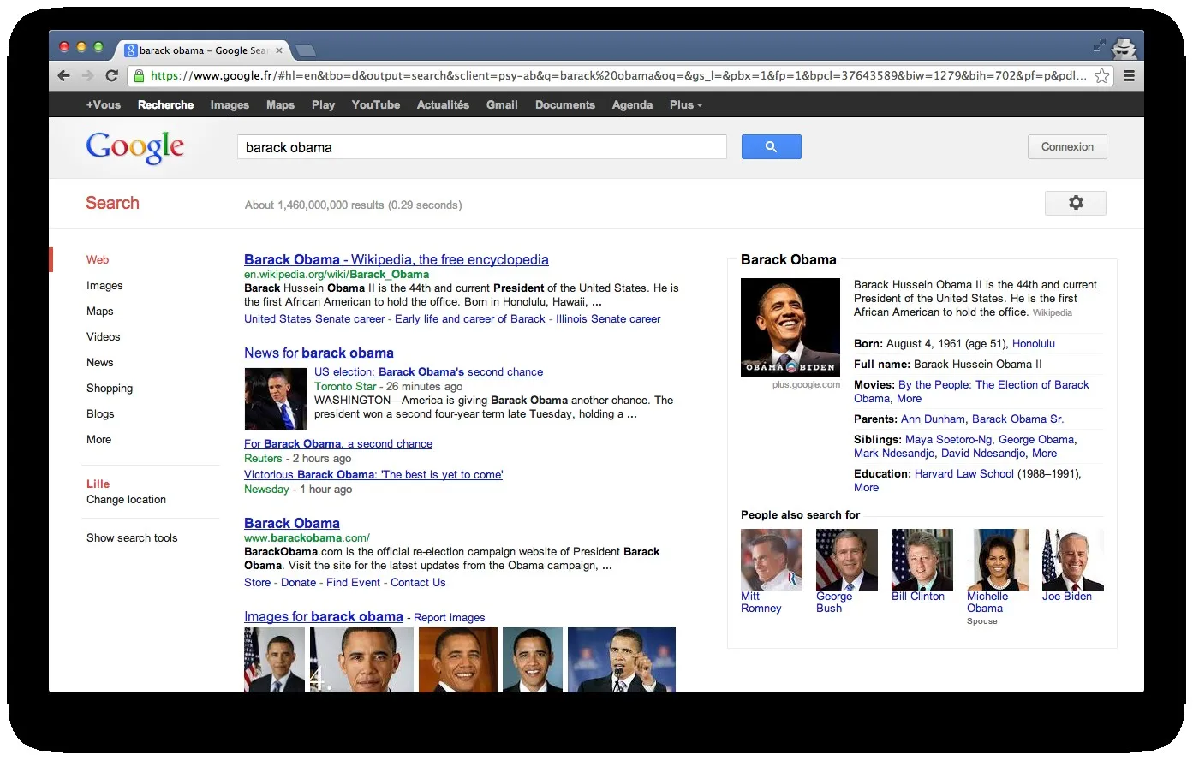The image size is (1193, 760).
Task: Open the Reuters article For Barack Obama, a second chance
Action: [338, 443]
